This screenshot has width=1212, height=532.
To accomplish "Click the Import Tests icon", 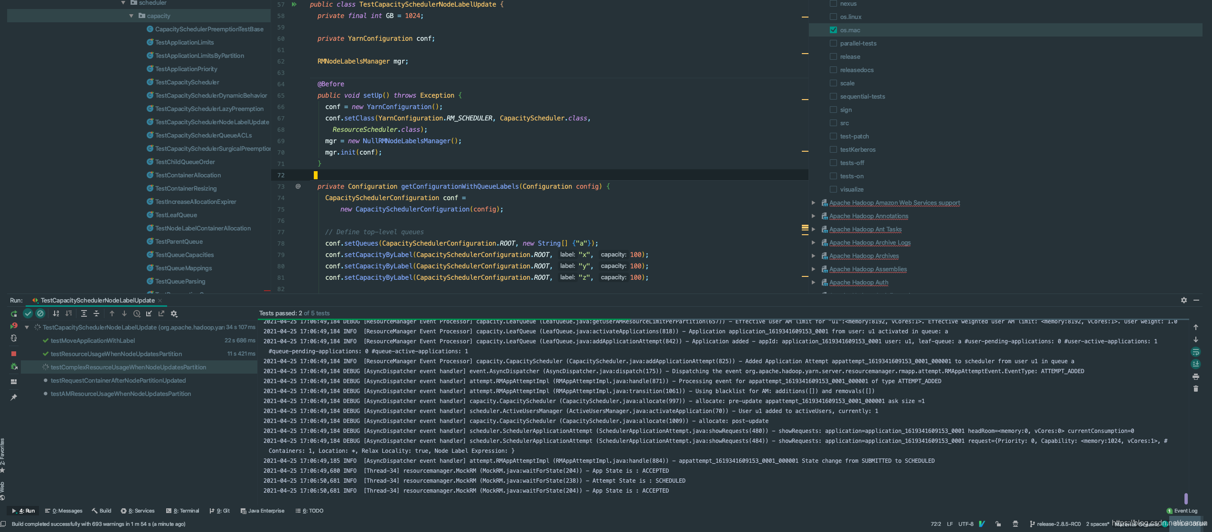I will tap(149, 313).
